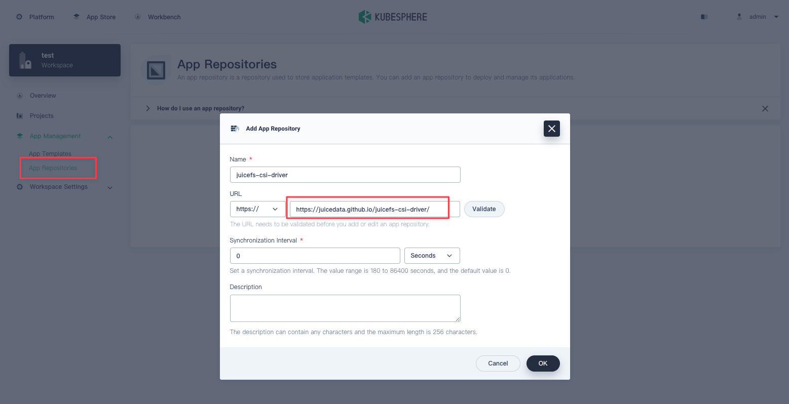Image resolution: width=789 pixels, height=404 pixels.
Task: Click the Workbench icon in top bar
Action: [x=138, y=17]
